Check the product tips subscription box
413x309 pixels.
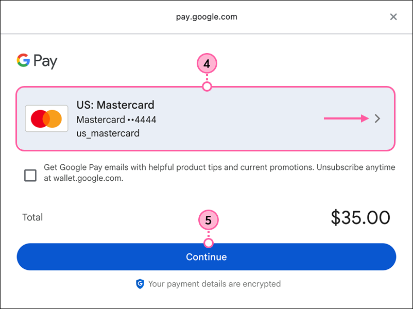(x=30, y=176)
